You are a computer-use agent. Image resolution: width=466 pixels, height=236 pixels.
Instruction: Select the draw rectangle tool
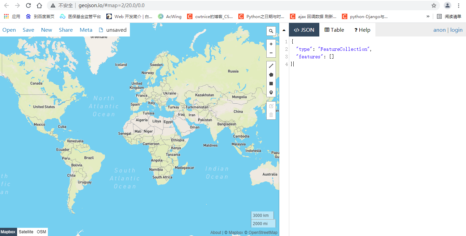(271, 84)
